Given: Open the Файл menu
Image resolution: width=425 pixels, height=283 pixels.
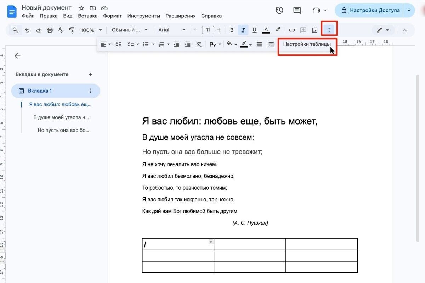Looking at the screenshot, I should click(28, 16).
